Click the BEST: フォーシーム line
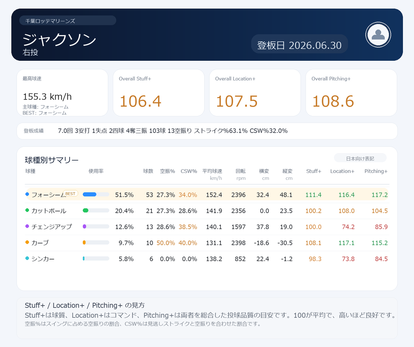Viewport: 414px width, 347px height. [x=45, y=113]
